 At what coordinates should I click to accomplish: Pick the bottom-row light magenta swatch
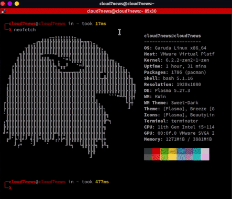(189, 157)
